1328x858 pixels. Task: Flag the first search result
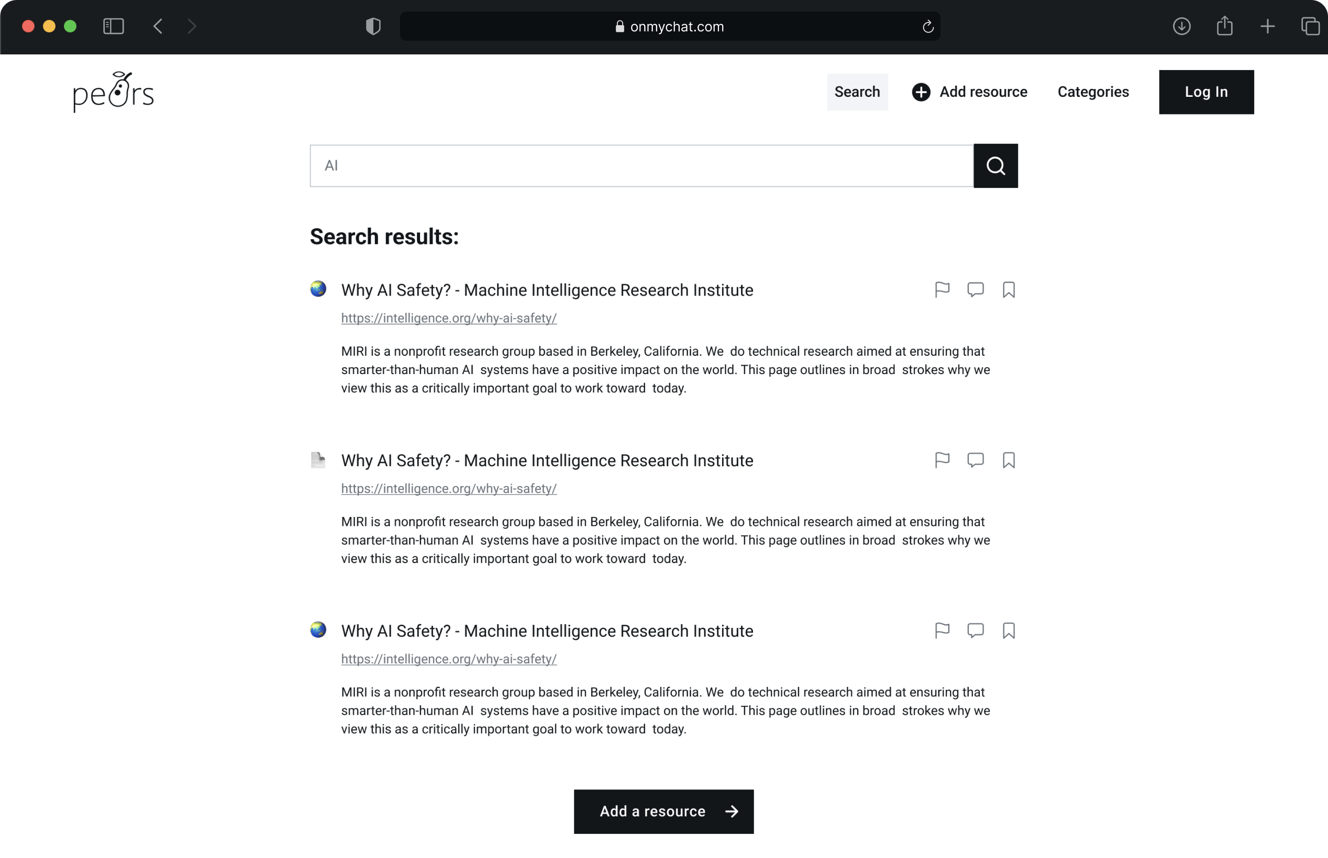[x=942, y=290]
